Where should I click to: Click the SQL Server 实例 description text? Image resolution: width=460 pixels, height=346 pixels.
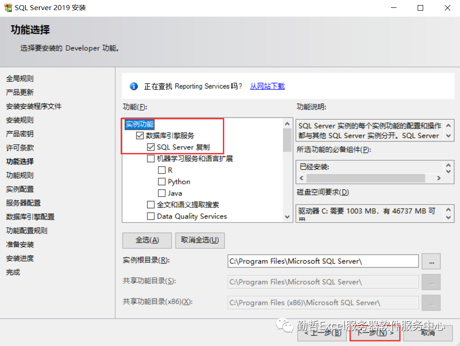tap(370, 130)
